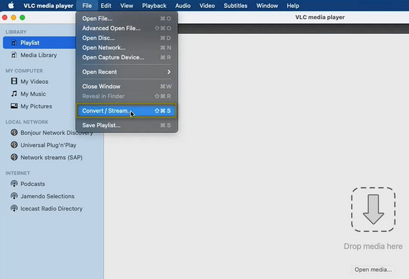Viewport: 409px width, 279px height.
Task: Select My Pictures text in sidebar
Action: click(36, 106)
